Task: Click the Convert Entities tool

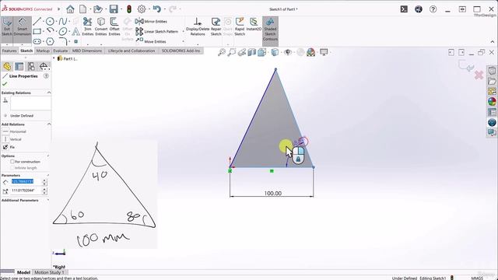Action: (101, 26)
